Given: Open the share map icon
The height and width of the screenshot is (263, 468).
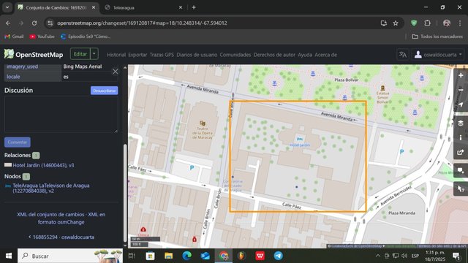Looking at the screenshot, I should pyautogui.click(x=461, y=152).
